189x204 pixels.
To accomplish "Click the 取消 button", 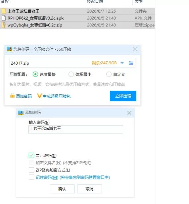I will click(x=89, y=189).
